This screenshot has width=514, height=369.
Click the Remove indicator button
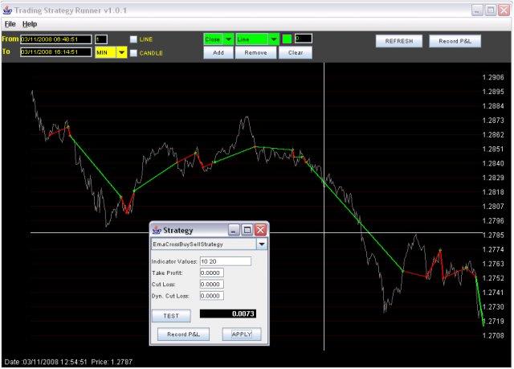click(x=255, y=52)
